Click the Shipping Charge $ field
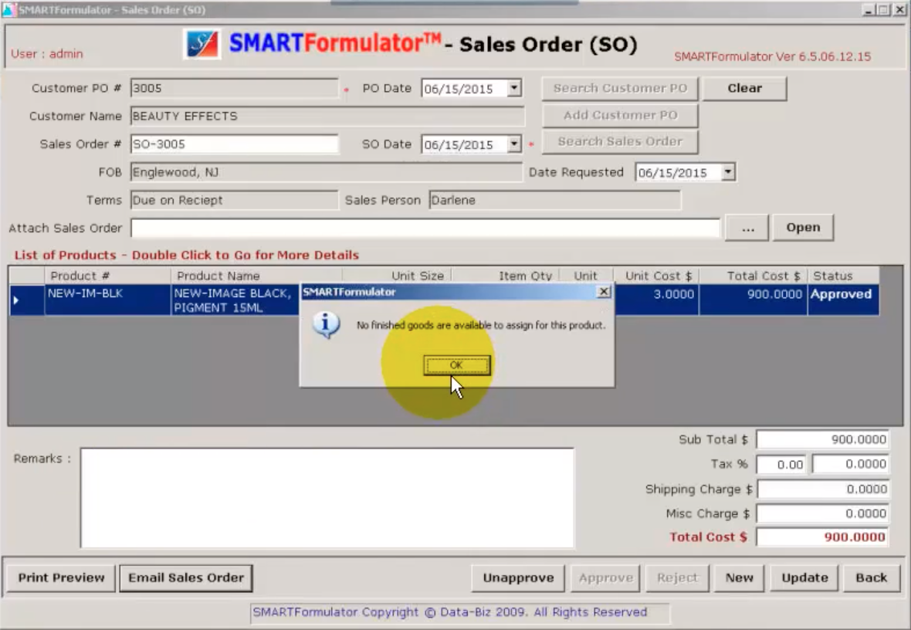The height and width of the screenshot is (630, 911). click(x=822, y=489)
